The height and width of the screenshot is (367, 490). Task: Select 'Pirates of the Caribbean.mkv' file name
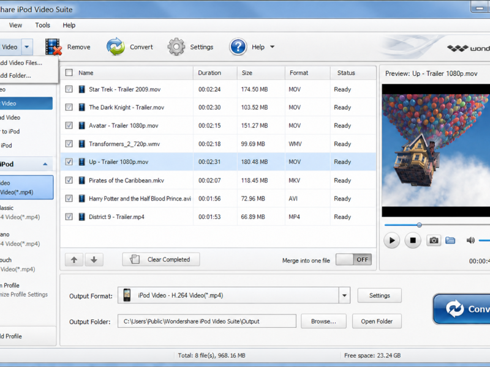(126, 180)
